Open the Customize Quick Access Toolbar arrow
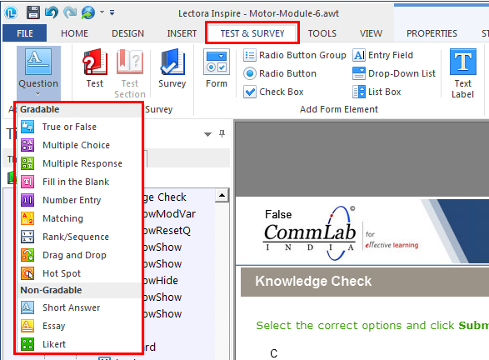The width and height of the screenshot is (489, 360). pyautogui.click(x=112, y=12)
